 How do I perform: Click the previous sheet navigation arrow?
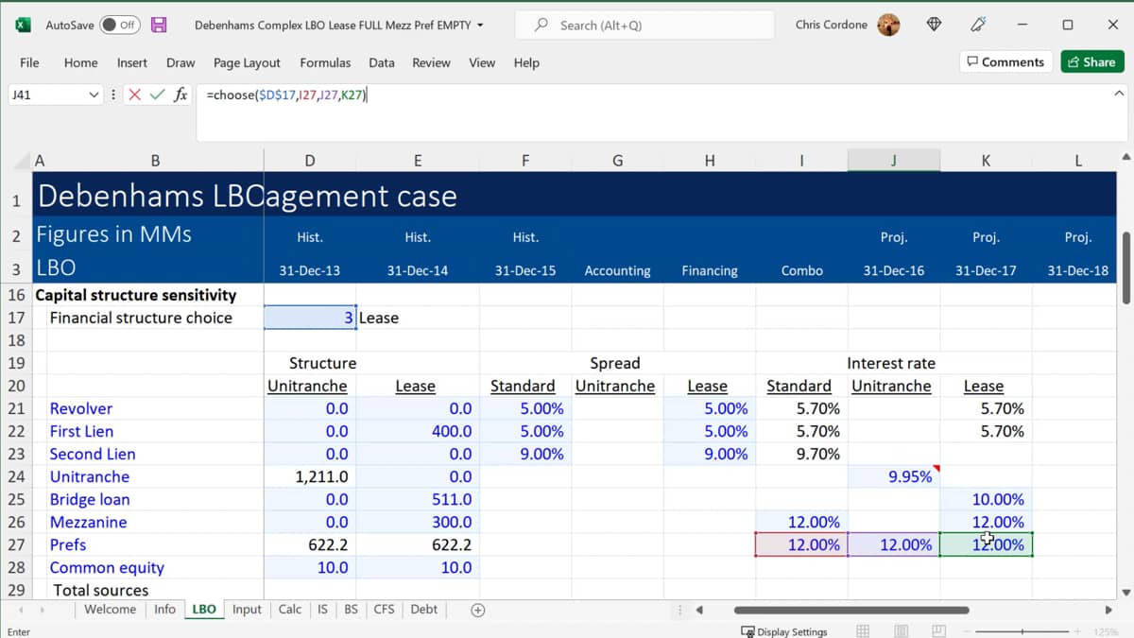tap(22, 610)
